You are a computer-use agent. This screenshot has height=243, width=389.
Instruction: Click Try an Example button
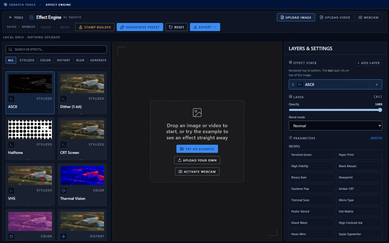197,149
